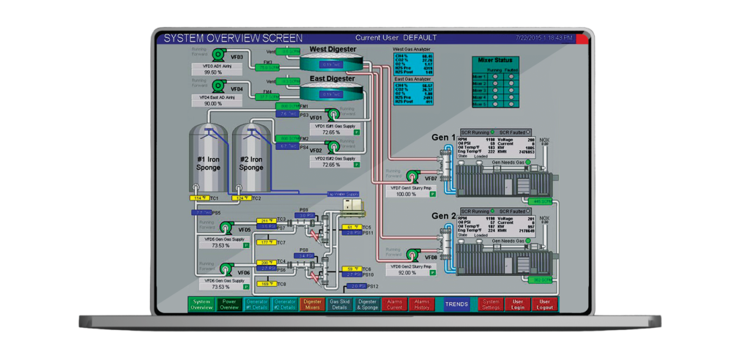Viewport: 750px width, 360px height.
Task: Click the User Login button
Action: click(x=518, y=304)
